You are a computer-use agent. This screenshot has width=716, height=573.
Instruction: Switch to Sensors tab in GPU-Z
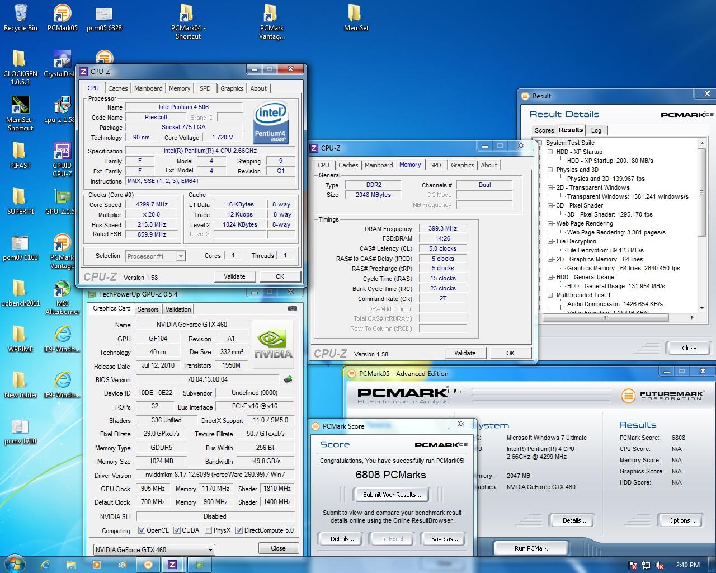coord(148,309)
